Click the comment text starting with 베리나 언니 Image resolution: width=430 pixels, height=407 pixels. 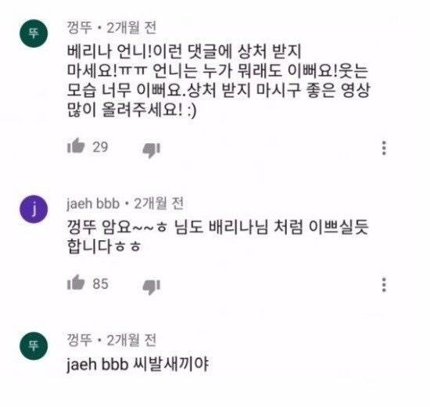tap(218, 81)
